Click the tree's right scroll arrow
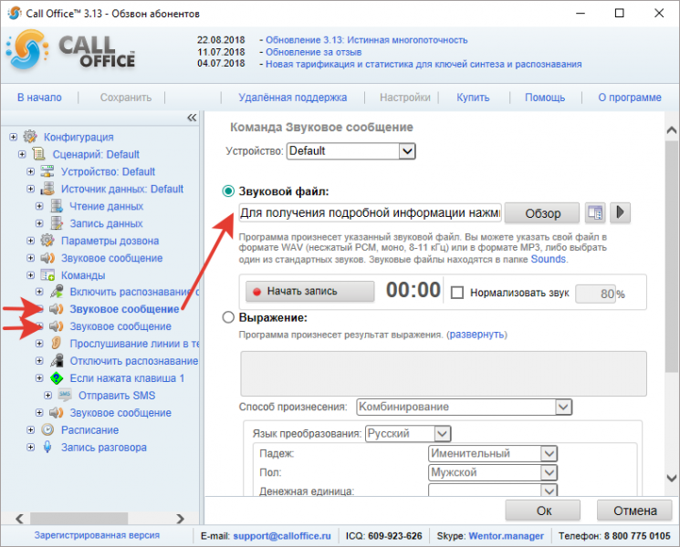The height and width of the screenshot is (547, 680). (x=181, y=518)
